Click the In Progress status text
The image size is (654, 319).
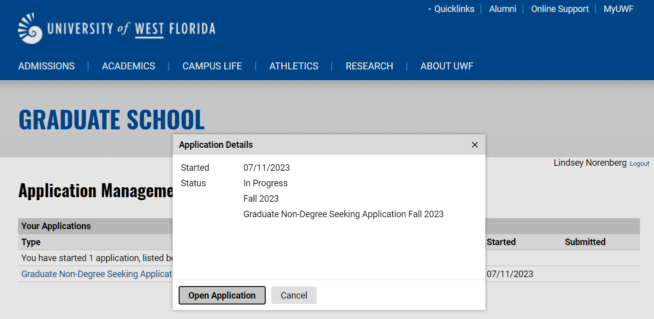pyautogui.click(x=265, y=183)
